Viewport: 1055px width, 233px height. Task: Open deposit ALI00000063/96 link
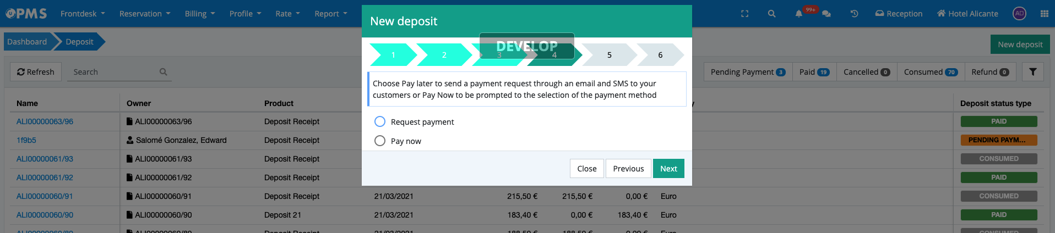[45, 121]
